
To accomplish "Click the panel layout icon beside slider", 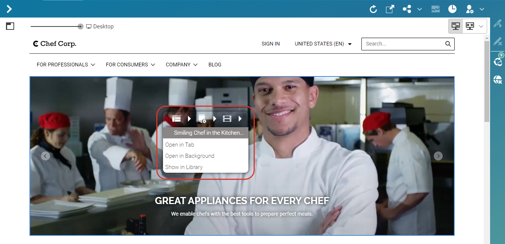I will (x=10, y=26).
